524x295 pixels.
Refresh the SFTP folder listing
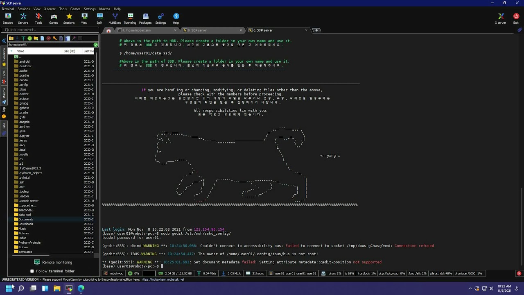click(29, 38)
